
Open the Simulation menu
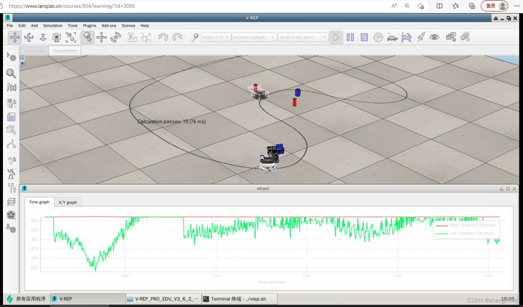[x=53, y=25]
